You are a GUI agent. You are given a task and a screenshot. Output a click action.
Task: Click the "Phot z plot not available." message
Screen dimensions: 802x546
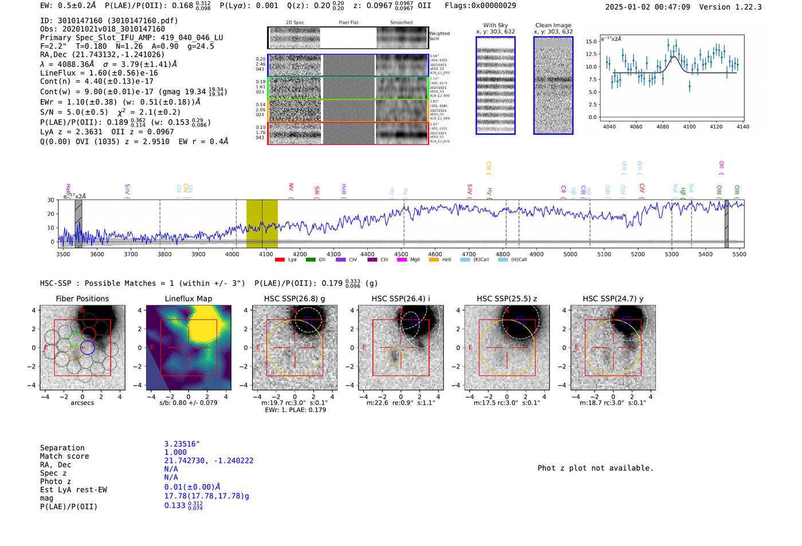pyautogui.click(x=595, y=468)
